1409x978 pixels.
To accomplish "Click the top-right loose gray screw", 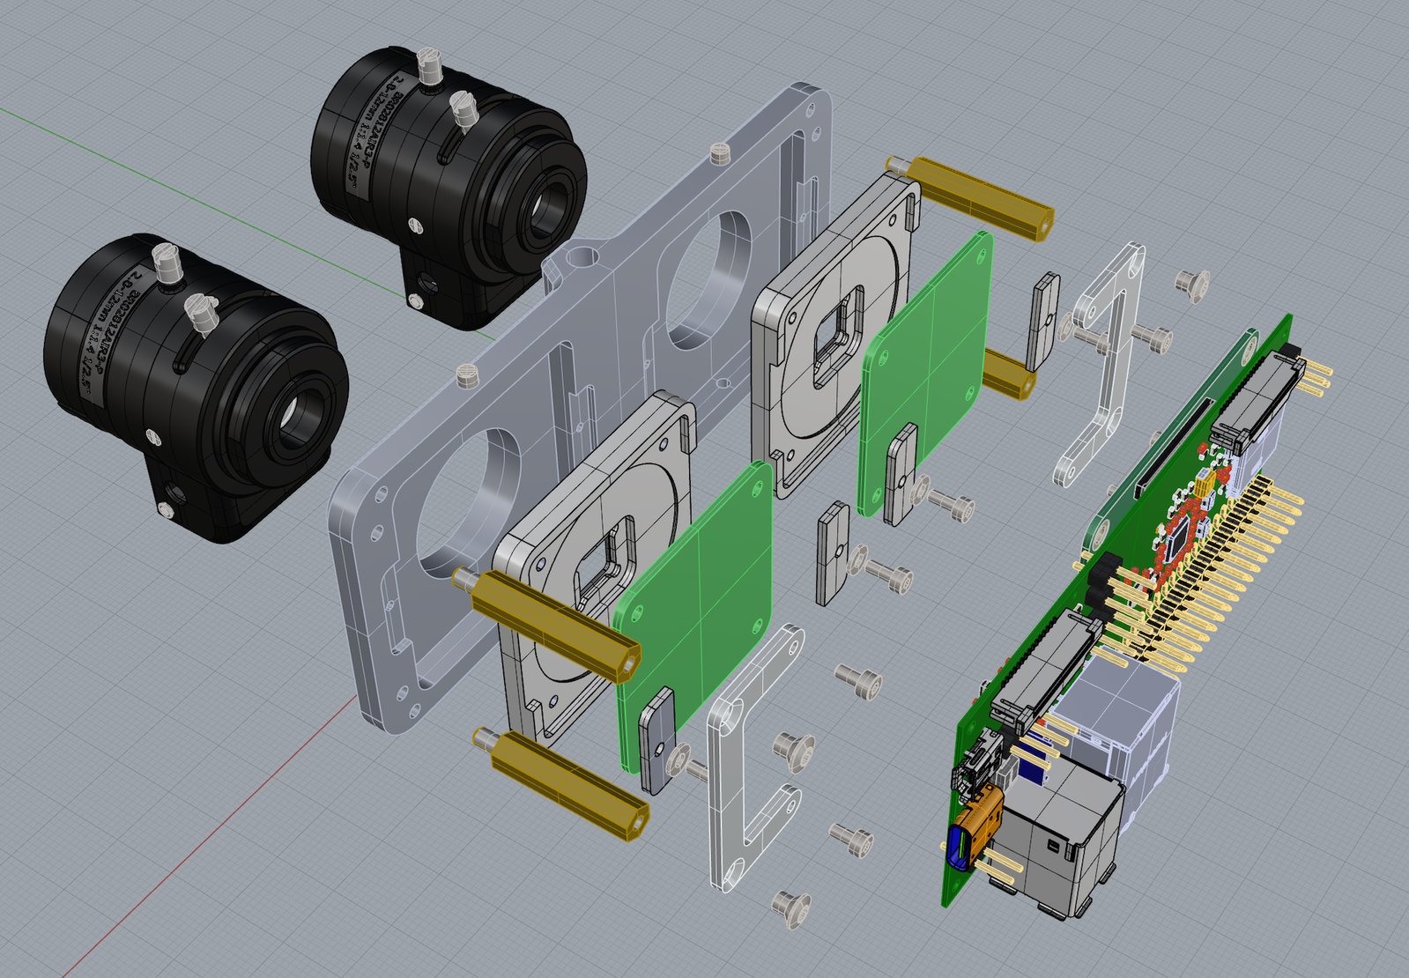I will (1192, 284).
